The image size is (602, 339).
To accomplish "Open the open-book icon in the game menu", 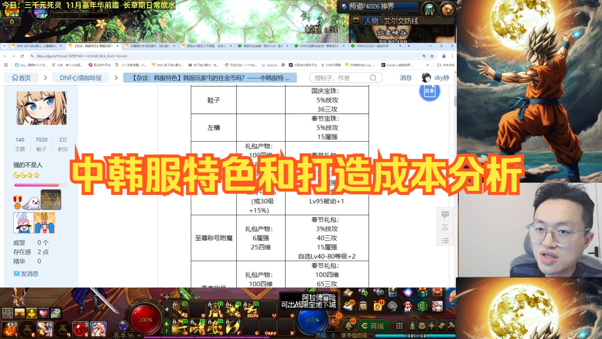I will [348, 293].
